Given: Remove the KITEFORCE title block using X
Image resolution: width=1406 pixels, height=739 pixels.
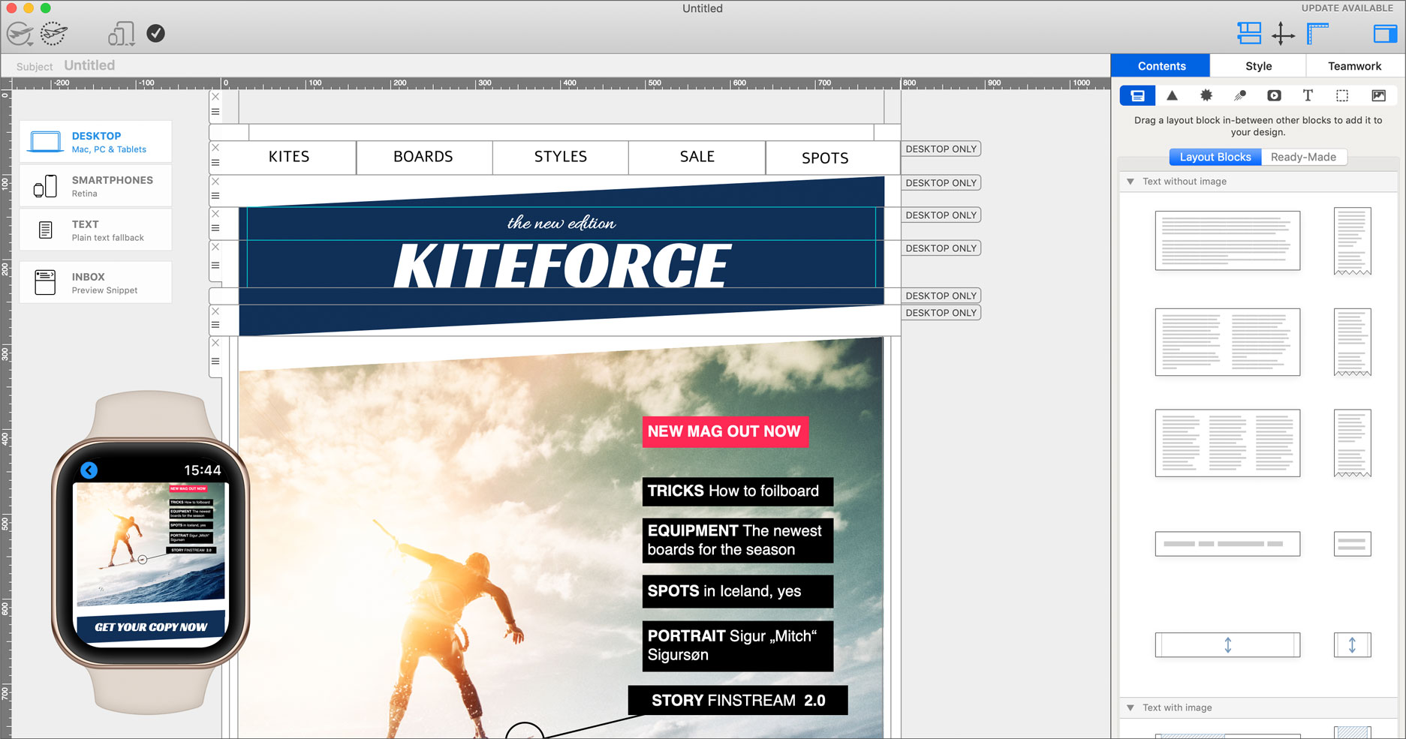Looking at the screenshot, I should pyautogui.click(x=215, y=247).
